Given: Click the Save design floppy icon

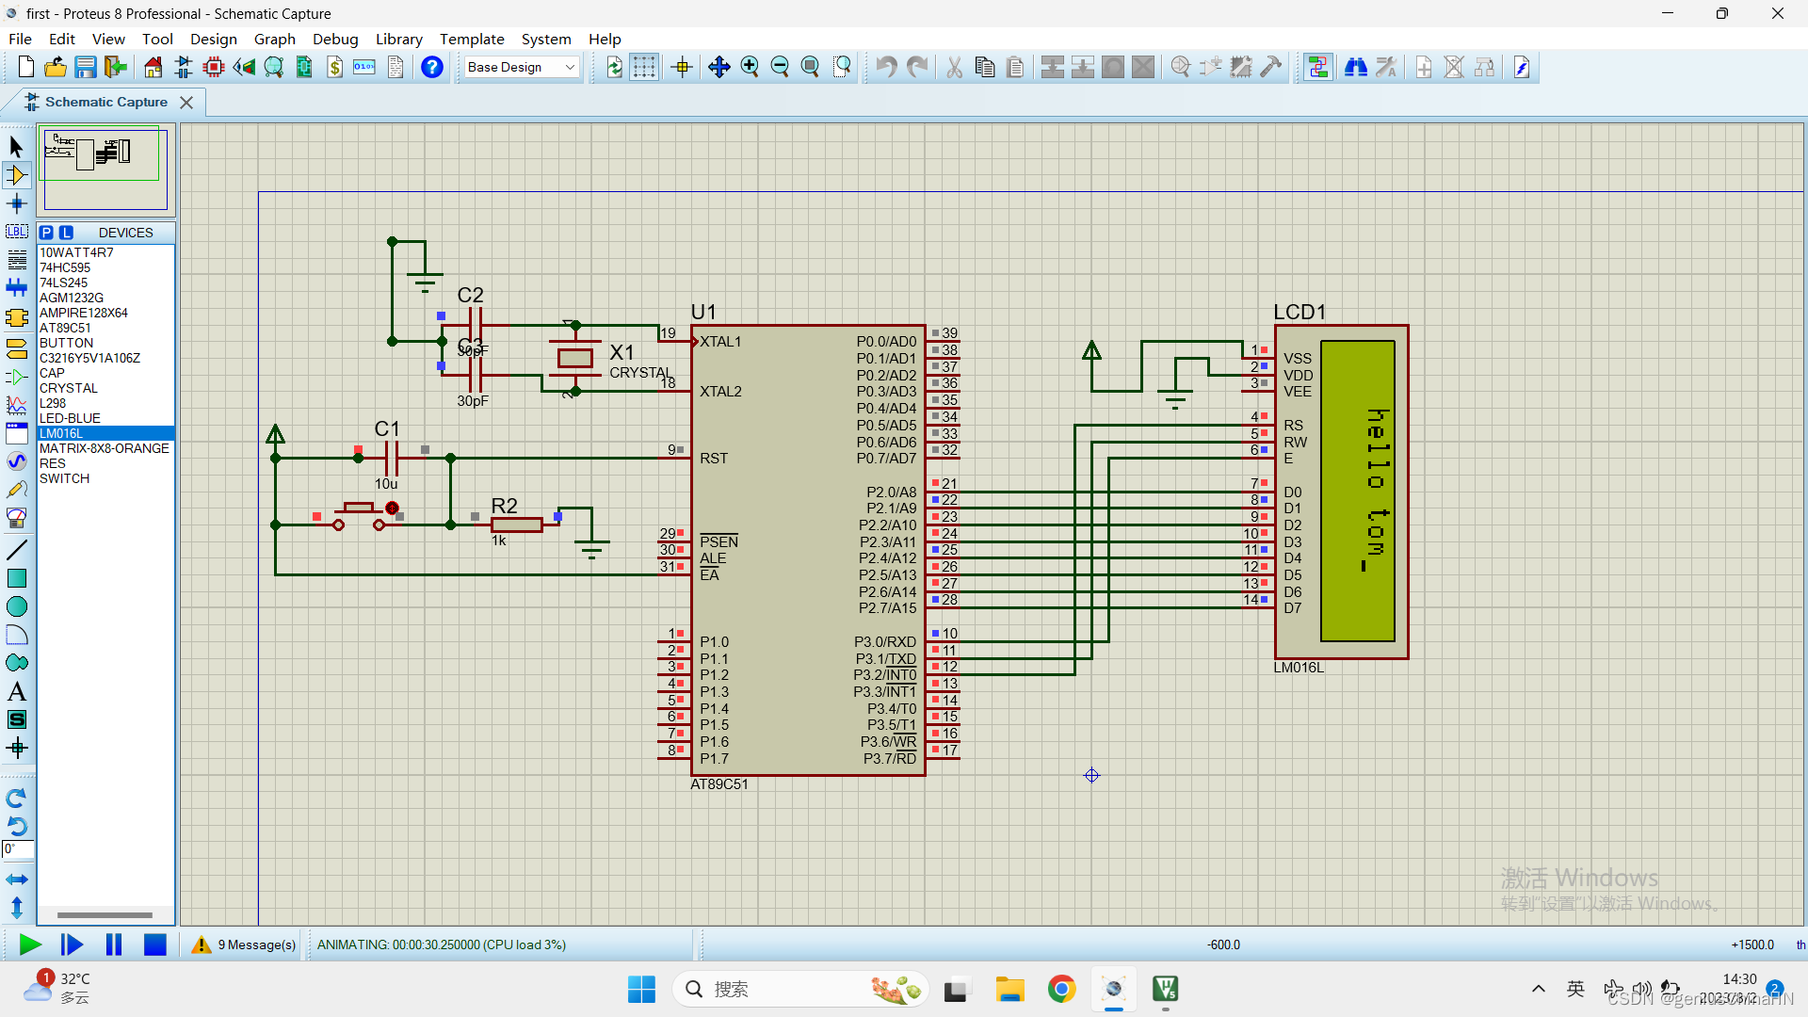Looking at the screenshot, I should click(x=86, y=67).
